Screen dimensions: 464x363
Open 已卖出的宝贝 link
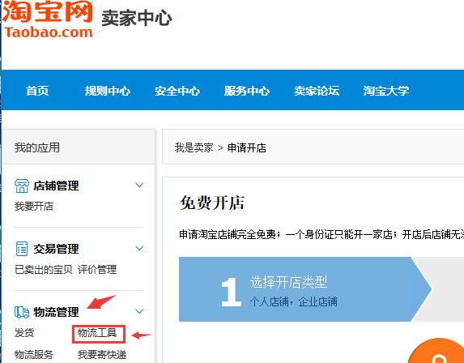pyautogui.click(x=44, y=270)
